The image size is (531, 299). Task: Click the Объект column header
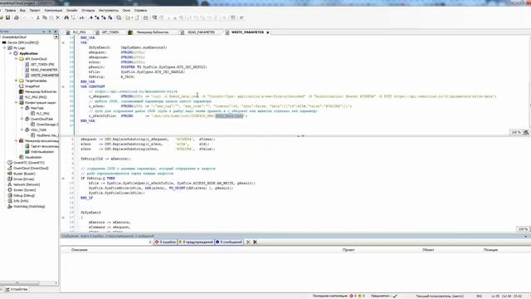(x=428, y=250)
